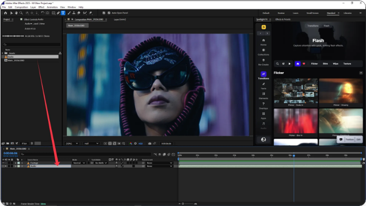Open Overlays in the Spotlight FX sidebar
Screen dimensions: 366x206
[263, 105]
